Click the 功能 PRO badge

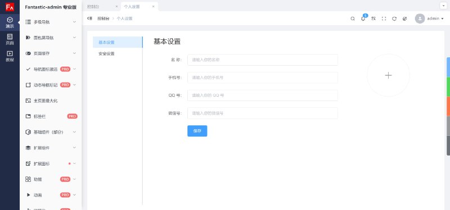65,179
